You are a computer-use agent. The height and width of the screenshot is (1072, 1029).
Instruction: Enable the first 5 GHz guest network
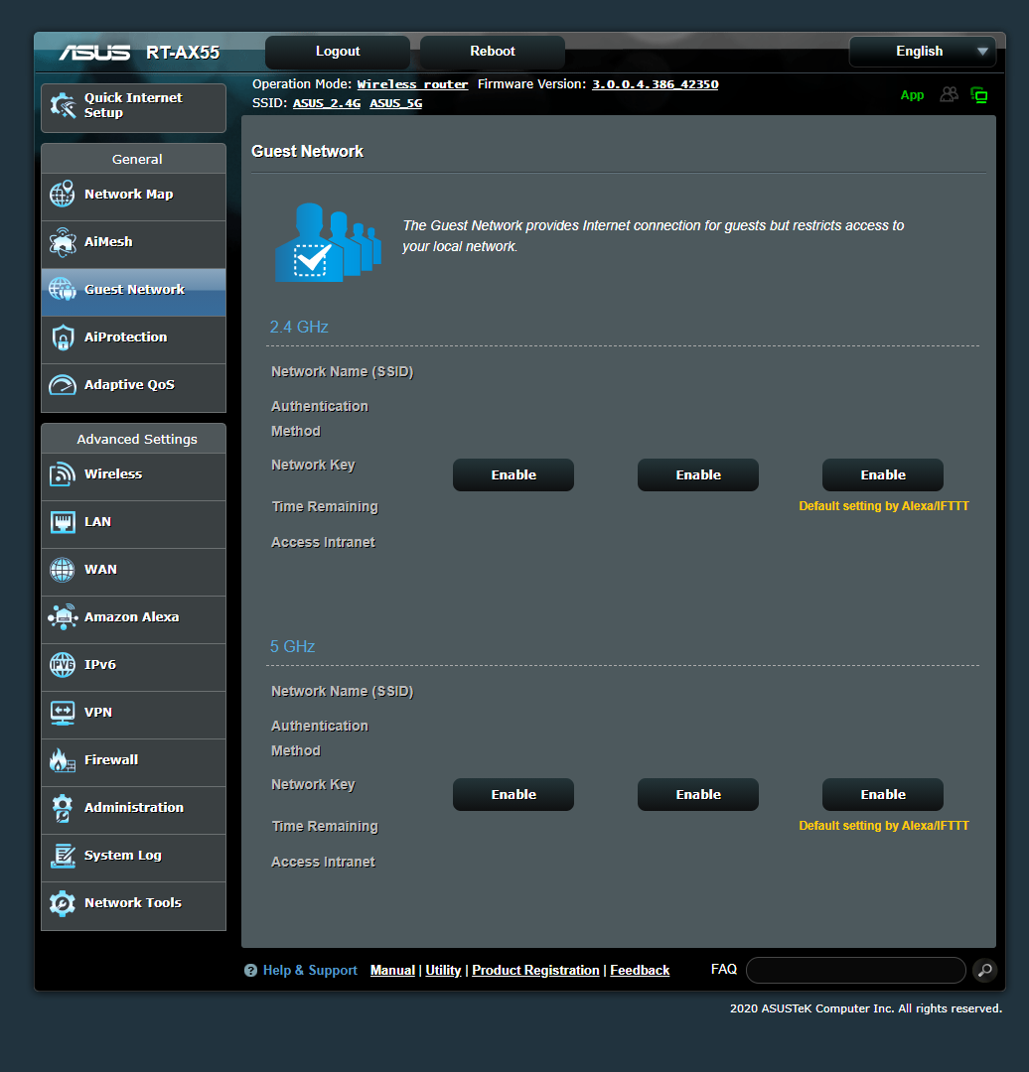pos(514,794)
